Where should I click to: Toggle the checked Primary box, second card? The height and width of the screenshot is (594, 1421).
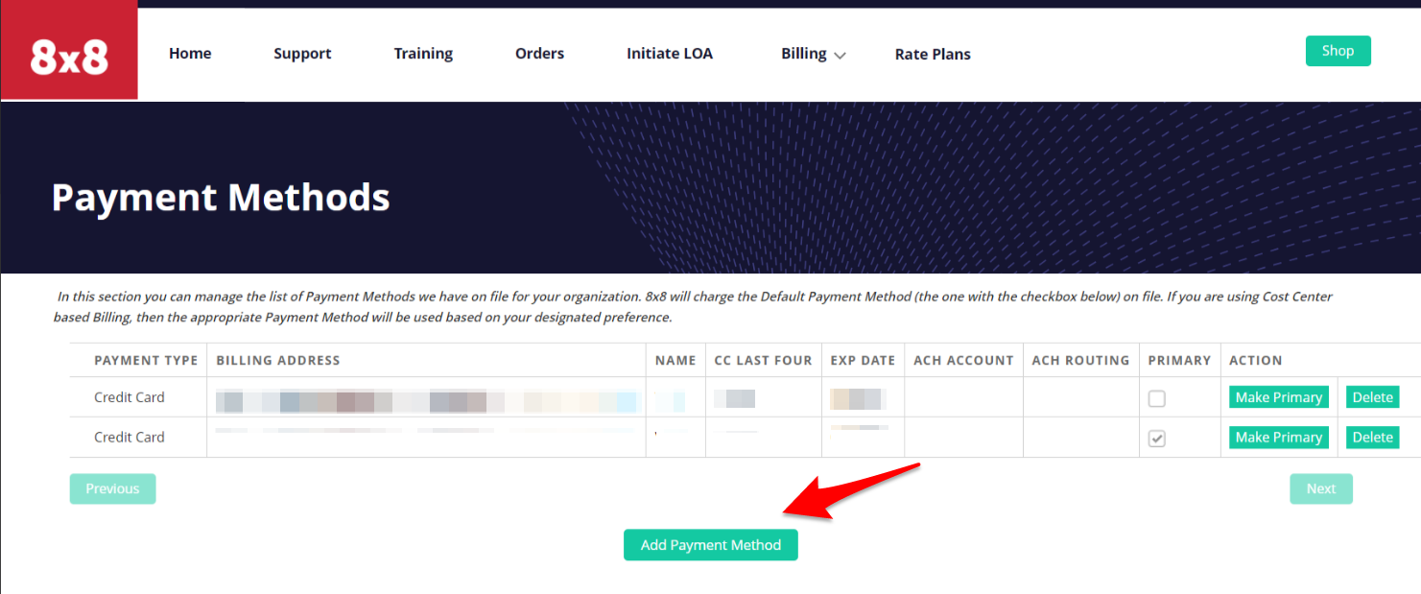point(1157,439)
